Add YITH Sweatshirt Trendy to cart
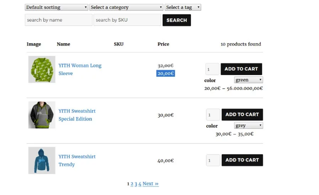This screenshot has height=195, width=319. (242, 160)
